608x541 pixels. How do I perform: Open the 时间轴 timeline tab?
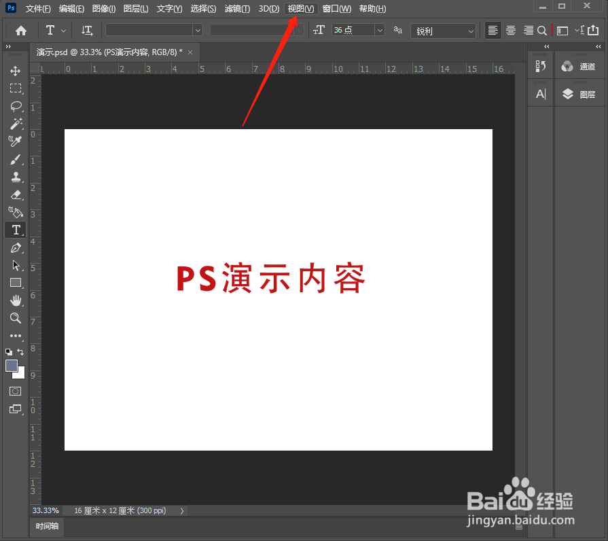click(47, 526)
